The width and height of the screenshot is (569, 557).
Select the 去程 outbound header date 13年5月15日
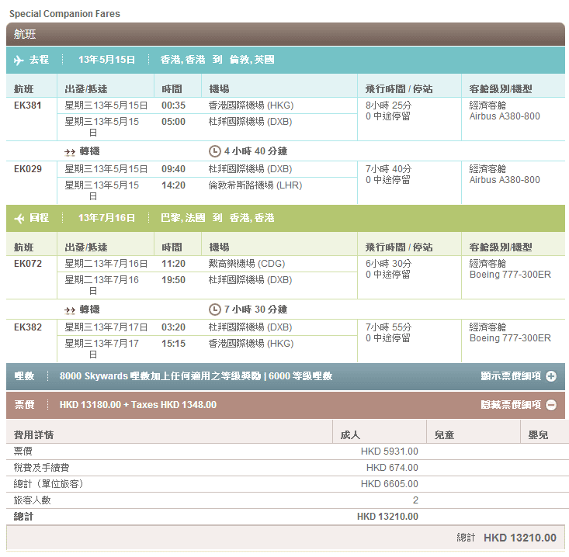[106, 60]
